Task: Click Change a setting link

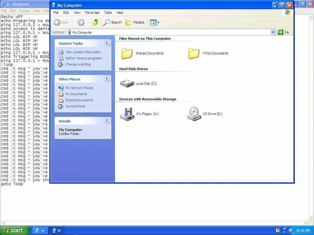Action: coord(78,64)
